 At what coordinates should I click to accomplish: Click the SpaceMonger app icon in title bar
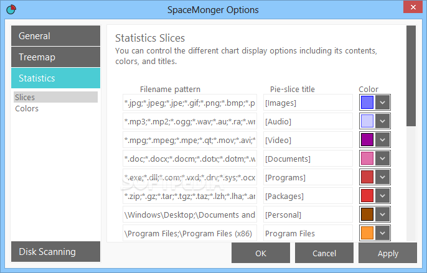click(11, 9)
